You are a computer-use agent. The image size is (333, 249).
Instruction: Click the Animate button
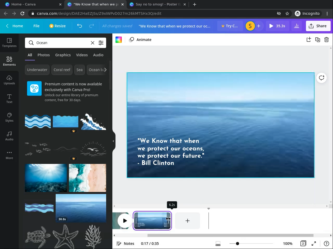coord(140,40)
